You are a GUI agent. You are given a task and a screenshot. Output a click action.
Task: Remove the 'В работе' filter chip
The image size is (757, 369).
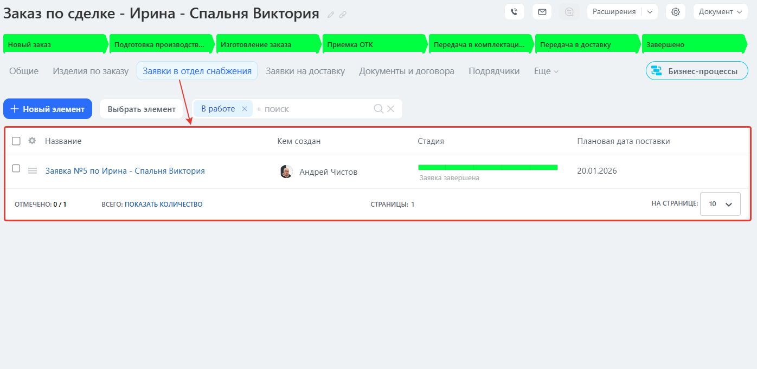[x=244, y=109]
